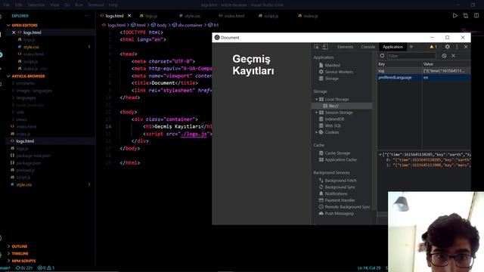Open the Explorer panel three-dot menu

coord(87,16)
